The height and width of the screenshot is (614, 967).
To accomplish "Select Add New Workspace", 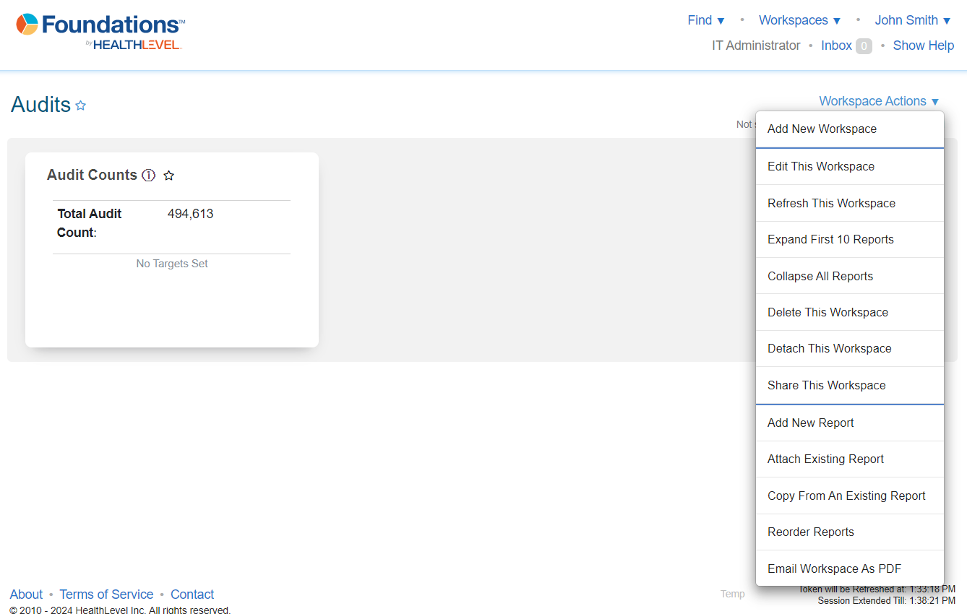I will coord(822,129).
